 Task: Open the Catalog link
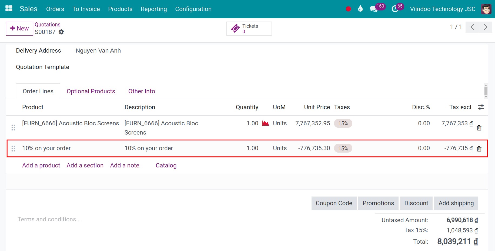coord(166,165)
